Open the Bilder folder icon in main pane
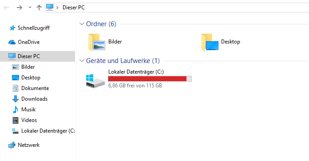309x161 pixels. click(x=97, y=42)
